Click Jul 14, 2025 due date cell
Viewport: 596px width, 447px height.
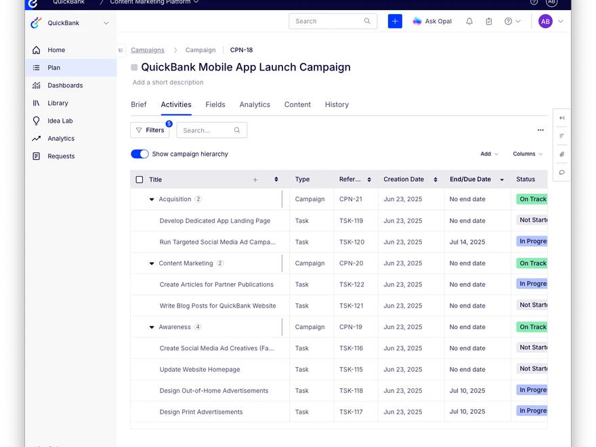pyautogui.click(x=467, y=242)
